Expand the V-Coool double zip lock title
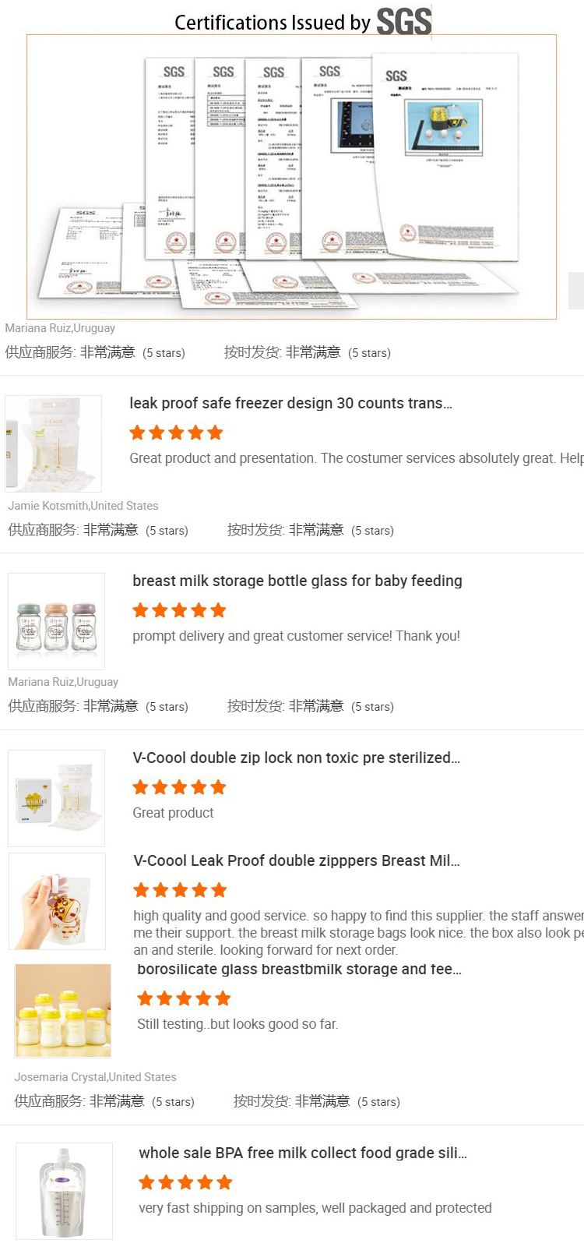Viewport: 584px width, 1247px height. [296, 758]
